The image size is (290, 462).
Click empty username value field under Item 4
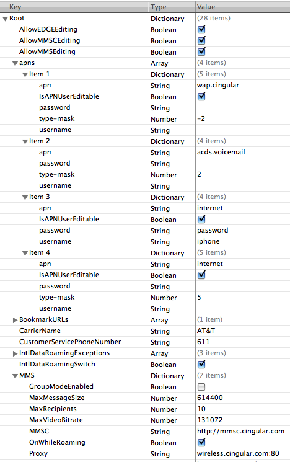pos(243,308)
